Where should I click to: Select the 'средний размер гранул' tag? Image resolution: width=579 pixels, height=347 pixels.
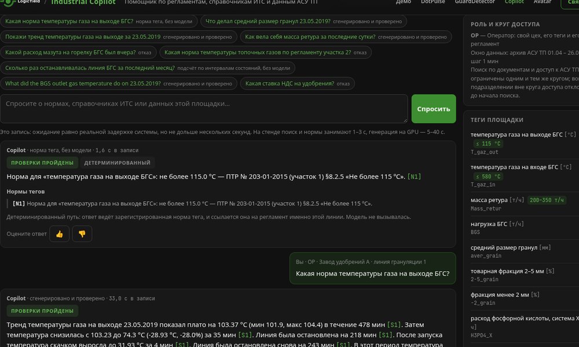coord(504,248)
